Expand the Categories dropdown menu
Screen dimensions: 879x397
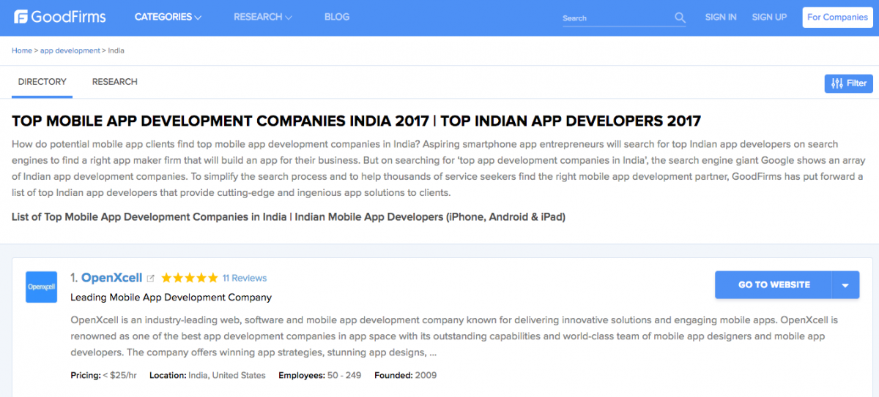pyautogui.click(x=168, y=17)
